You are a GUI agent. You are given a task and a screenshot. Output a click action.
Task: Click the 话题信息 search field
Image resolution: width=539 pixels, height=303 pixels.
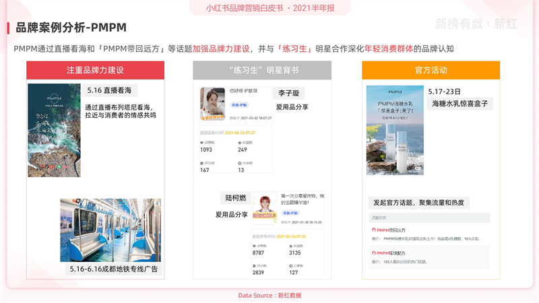pos(429,217)
